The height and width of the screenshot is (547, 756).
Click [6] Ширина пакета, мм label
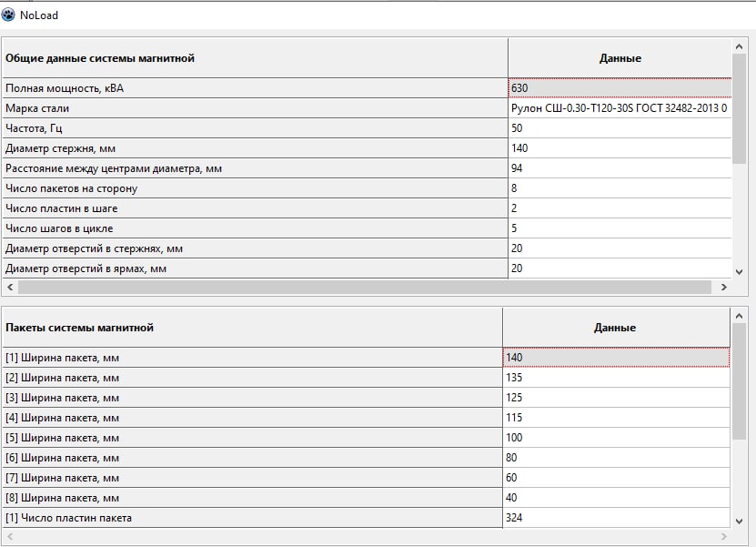coord(62,458)
